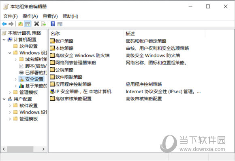Expand the 域名解析策略 node

15,60
